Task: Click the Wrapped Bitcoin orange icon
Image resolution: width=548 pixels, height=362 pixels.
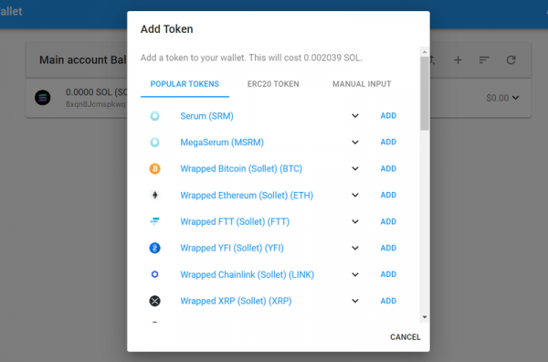Action: tap(155, 168)
